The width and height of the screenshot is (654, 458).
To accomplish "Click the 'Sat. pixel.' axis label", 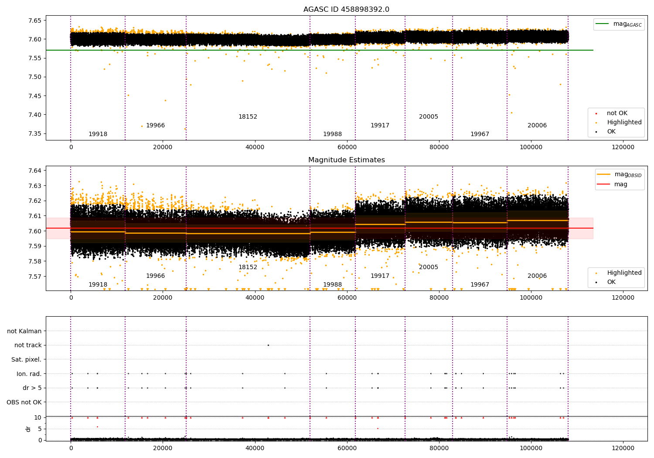I will (x=26, y=359).
